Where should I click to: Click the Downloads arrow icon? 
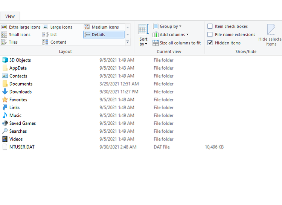[x=5, y=92]
